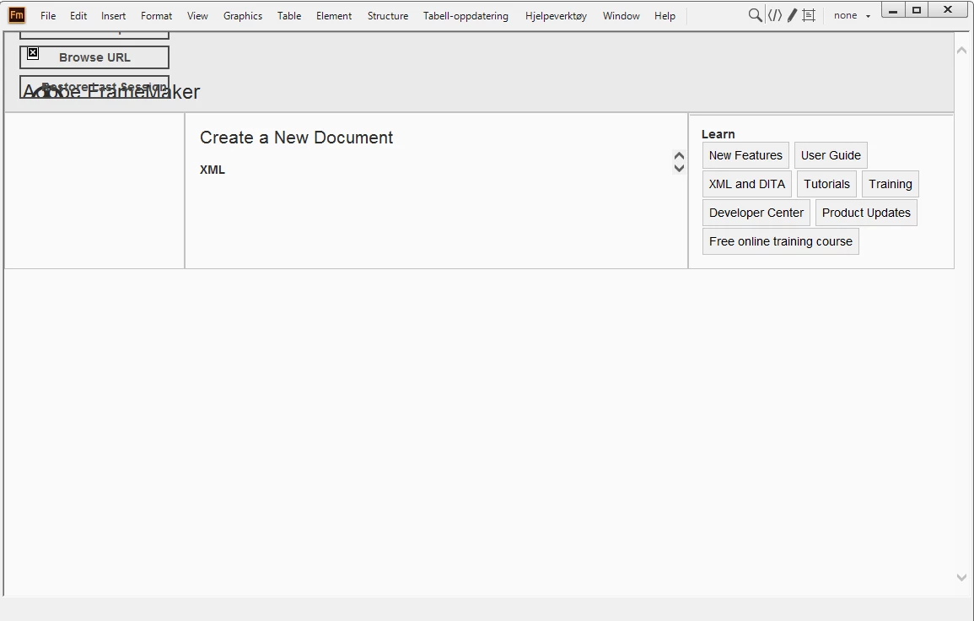The image size is (974, 621).
Task: Click the broken image icon in Browse URL
Action: click(x=33, y=53)
